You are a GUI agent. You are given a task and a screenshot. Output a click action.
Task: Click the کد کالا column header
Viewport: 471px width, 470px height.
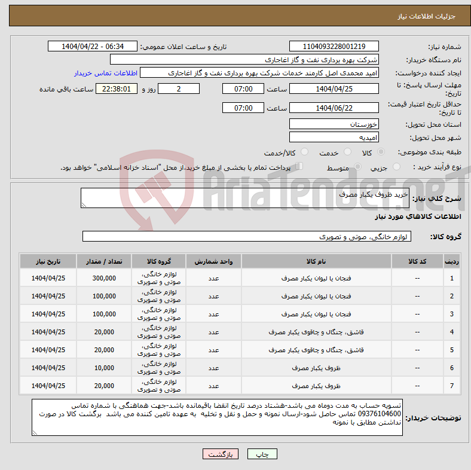coord(417,261)
